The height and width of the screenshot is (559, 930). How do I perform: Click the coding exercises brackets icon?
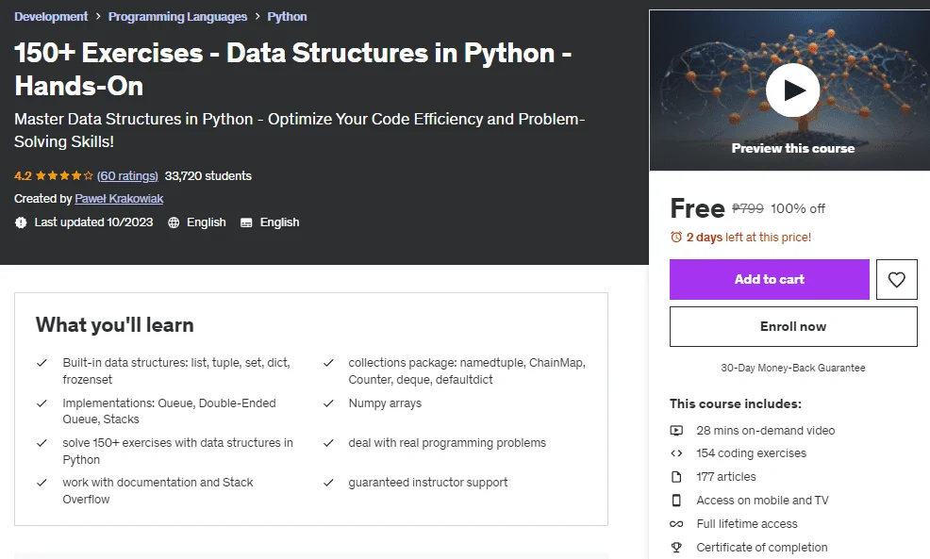click(676, 453)
